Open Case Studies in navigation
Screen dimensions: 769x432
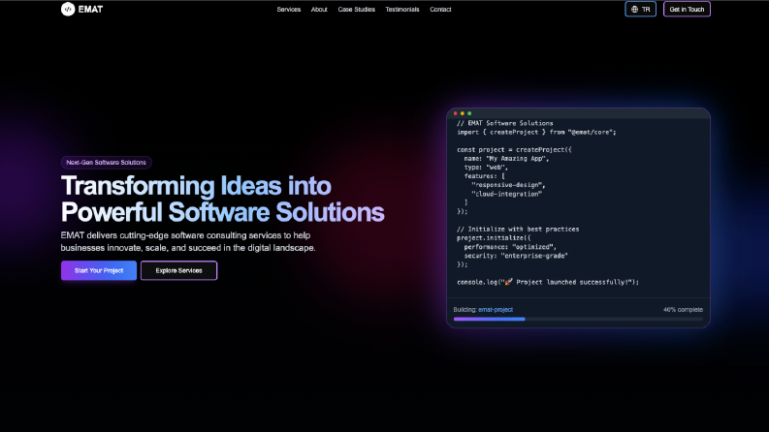[356, 10]
